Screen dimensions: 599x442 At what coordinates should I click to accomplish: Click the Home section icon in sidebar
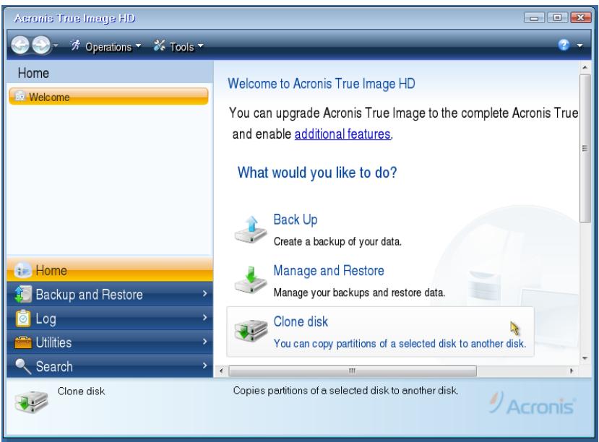point(23,270)
